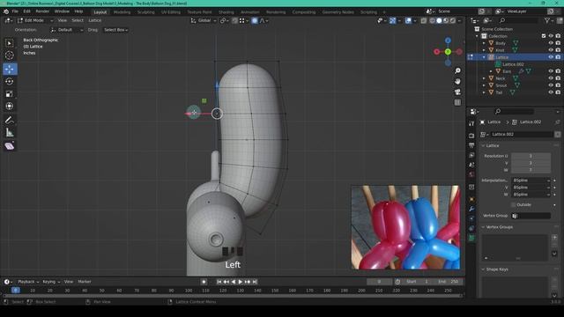Select the Select Box tool in the left toolbar

coord(10,43)
